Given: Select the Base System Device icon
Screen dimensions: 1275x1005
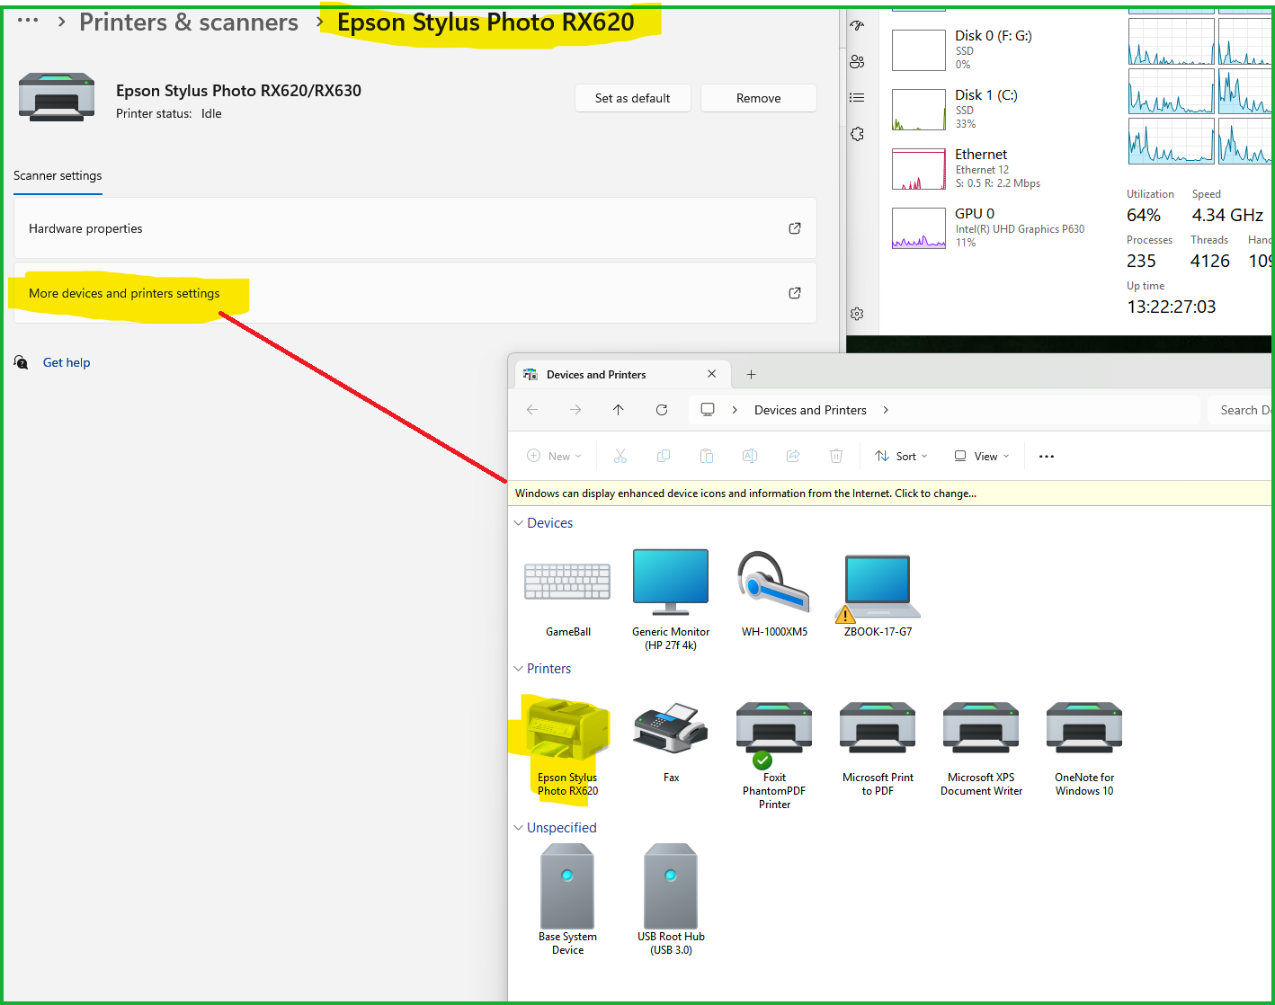Looking at the screenshot, I should click(567, 899).
